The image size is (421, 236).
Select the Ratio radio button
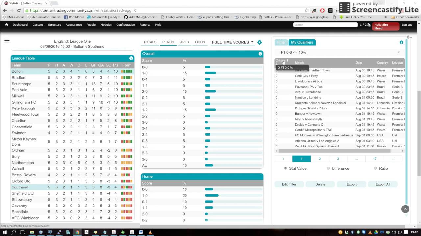[x=375, y=168]
